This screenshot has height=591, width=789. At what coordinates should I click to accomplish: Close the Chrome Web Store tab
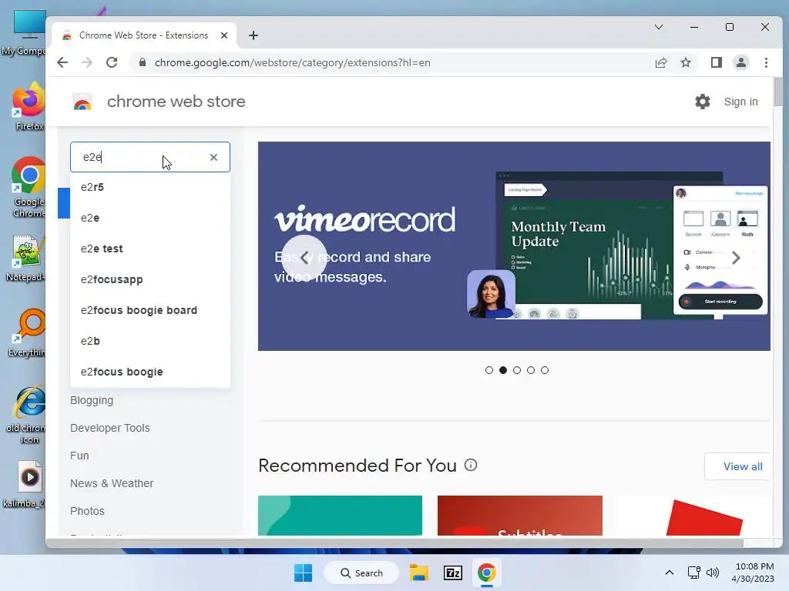[x=224, y=35]
